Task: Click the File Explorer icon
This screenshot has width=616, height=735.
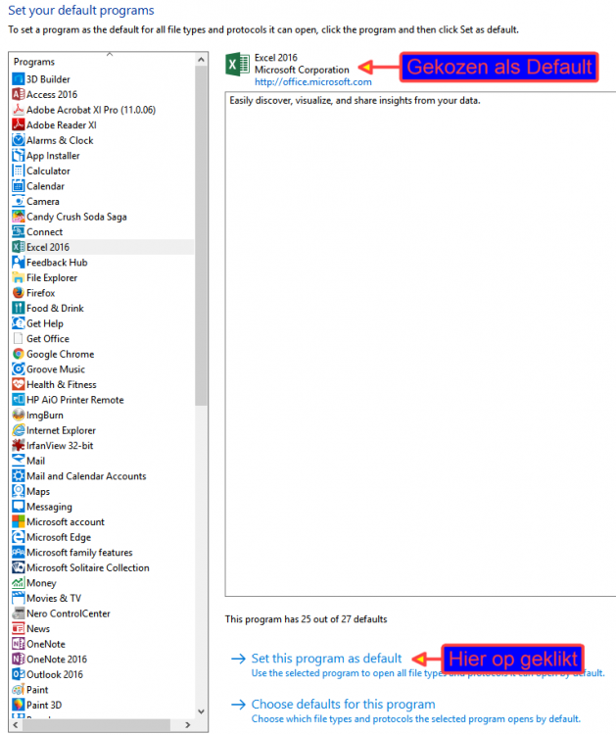Action: (x=19, y=277)
